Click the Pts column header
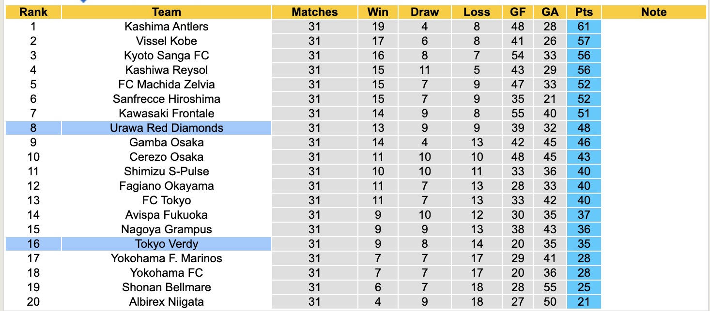The image size is (710, 311). pos(584,12)
